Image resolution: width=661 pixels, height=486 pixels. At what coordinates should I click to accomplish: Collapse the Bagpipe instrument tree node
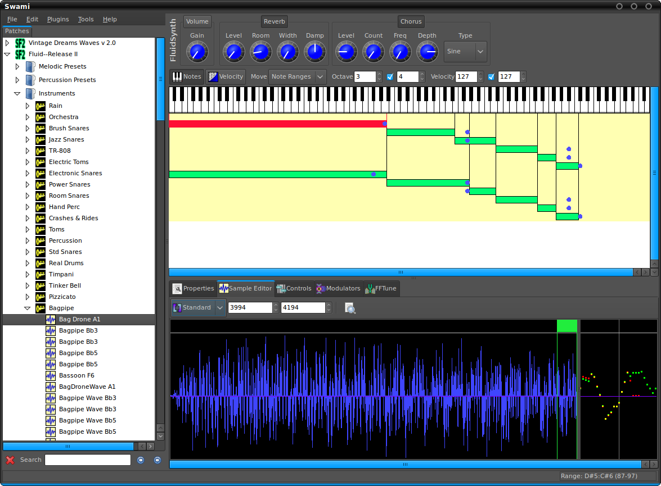(x=27, y=308)
